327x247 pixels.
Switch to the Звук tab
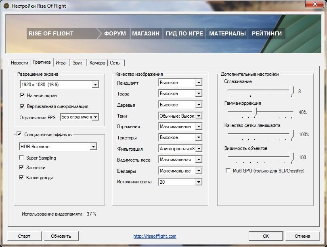[x=78, y=63]
